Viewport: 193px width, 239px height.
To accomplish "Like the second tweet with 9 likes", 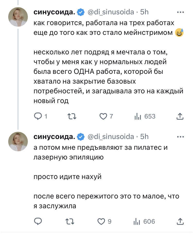I will 102,221.
